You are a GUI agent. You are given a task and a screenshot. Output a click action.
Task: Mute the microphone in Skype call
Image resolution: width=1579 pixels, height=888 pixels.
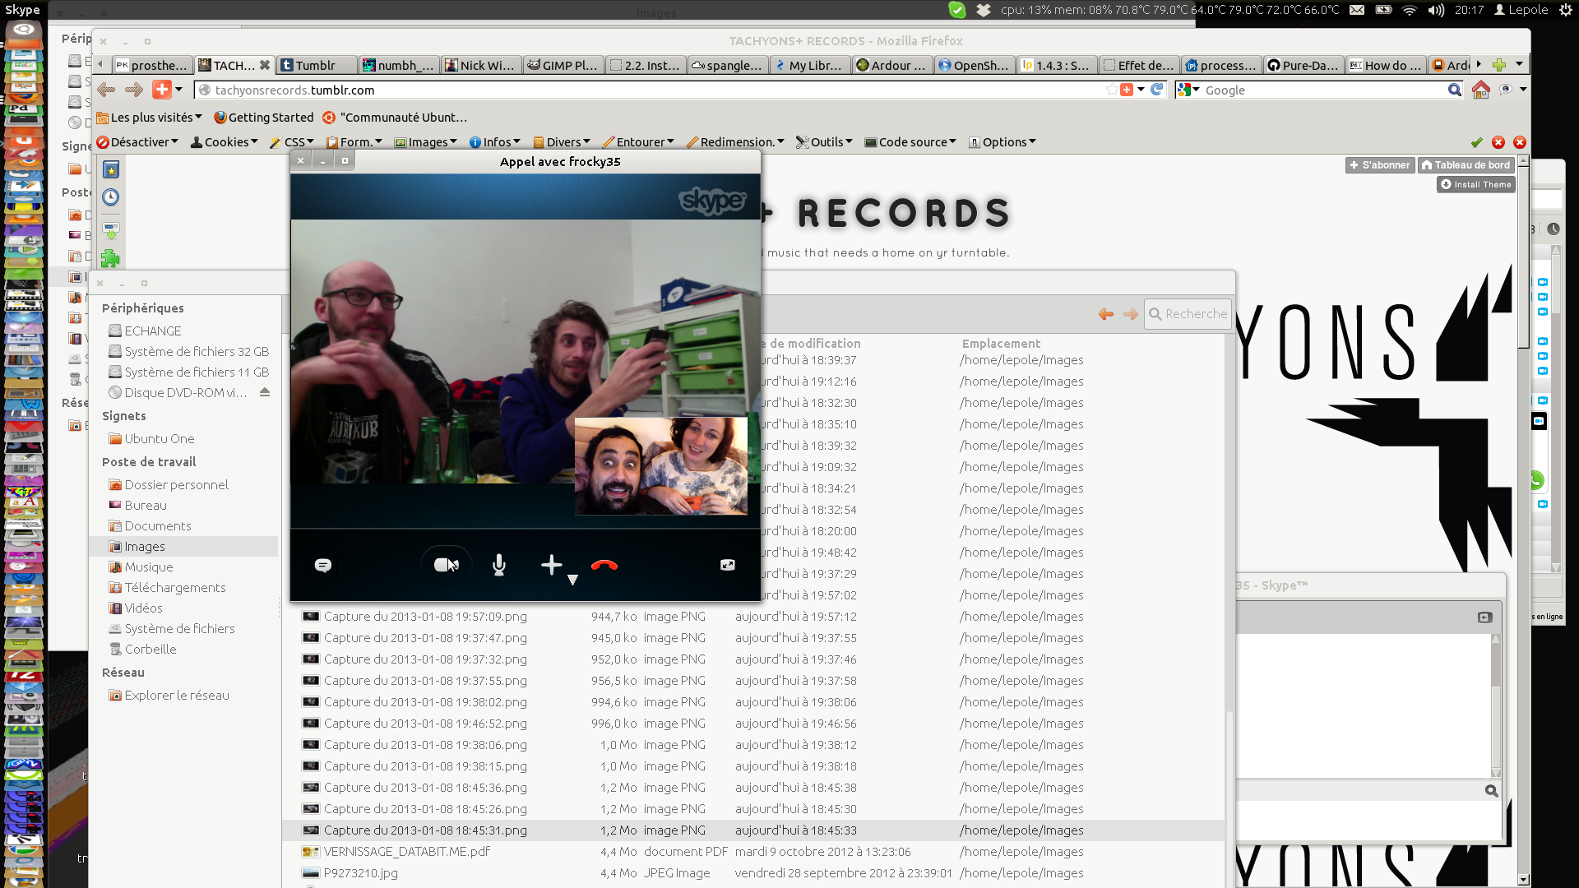[x=498, y=565]
